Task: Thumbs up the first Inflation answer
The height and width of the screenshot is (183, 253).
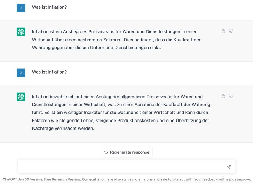Action: pos(223,31)
